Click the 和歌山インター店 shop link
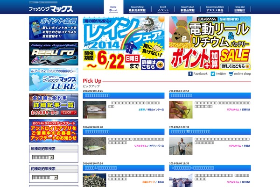 tap(155, 110)
